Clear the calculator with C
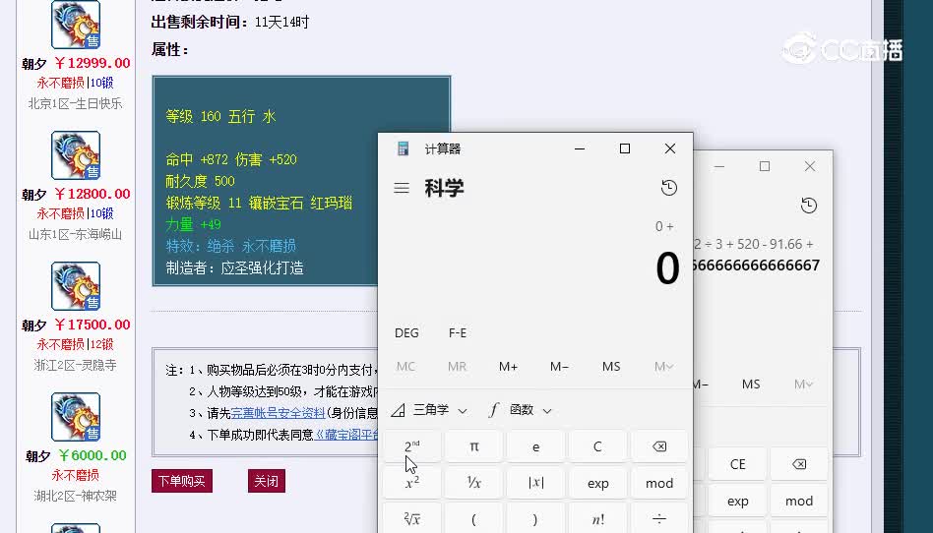The height and width of the screenshot is (533, 933). (597, 446)
